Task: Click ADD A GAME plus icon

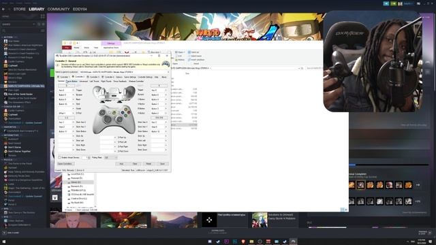Action: [5, 233]
